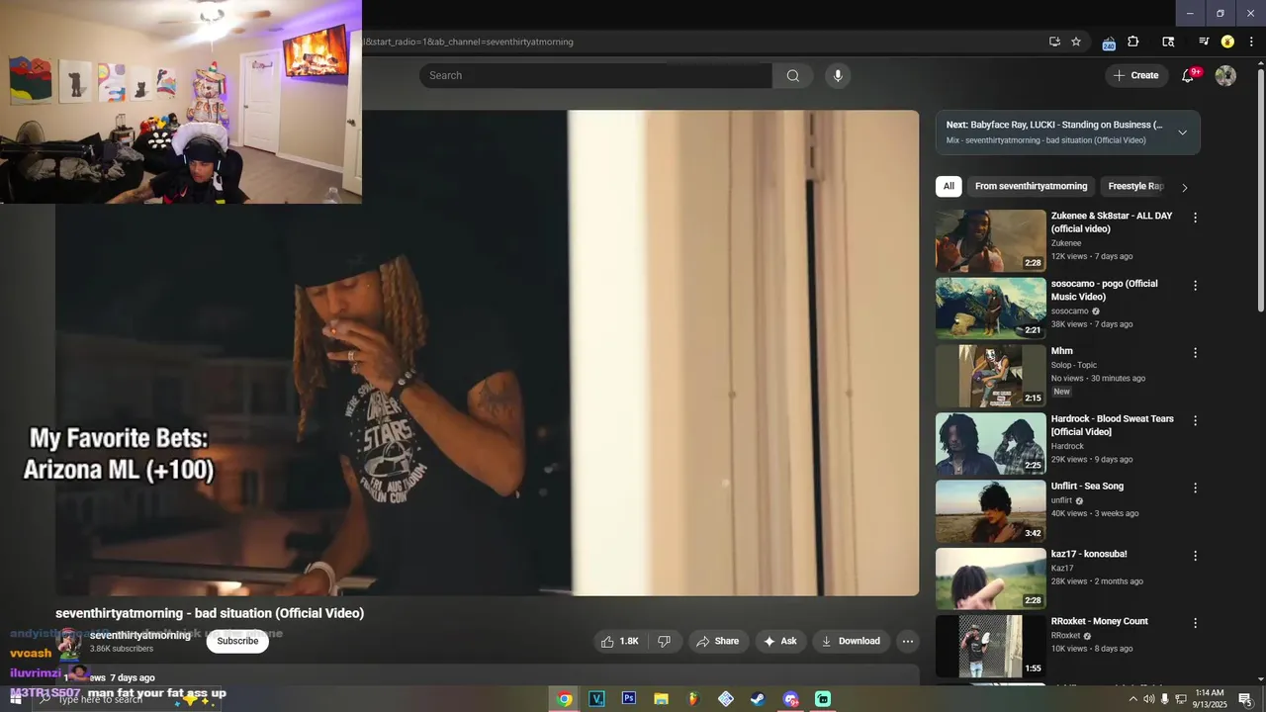
Task: Open RRoxket - Money Count title
Action: click(1099, 621)
